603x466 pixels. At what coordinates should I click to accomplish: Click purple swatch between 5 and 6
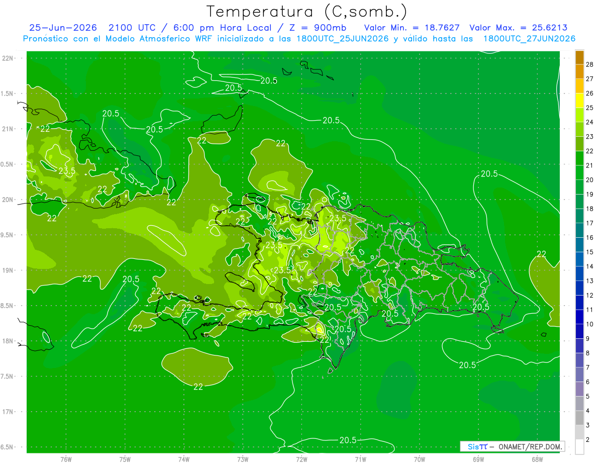click(x=579, y=389)
